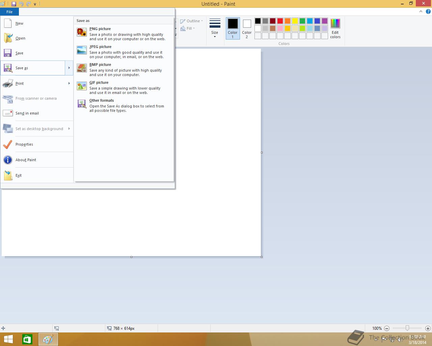The image size is (432, 346).
Task: Click the Print printer icon
Action: point(8,83)
